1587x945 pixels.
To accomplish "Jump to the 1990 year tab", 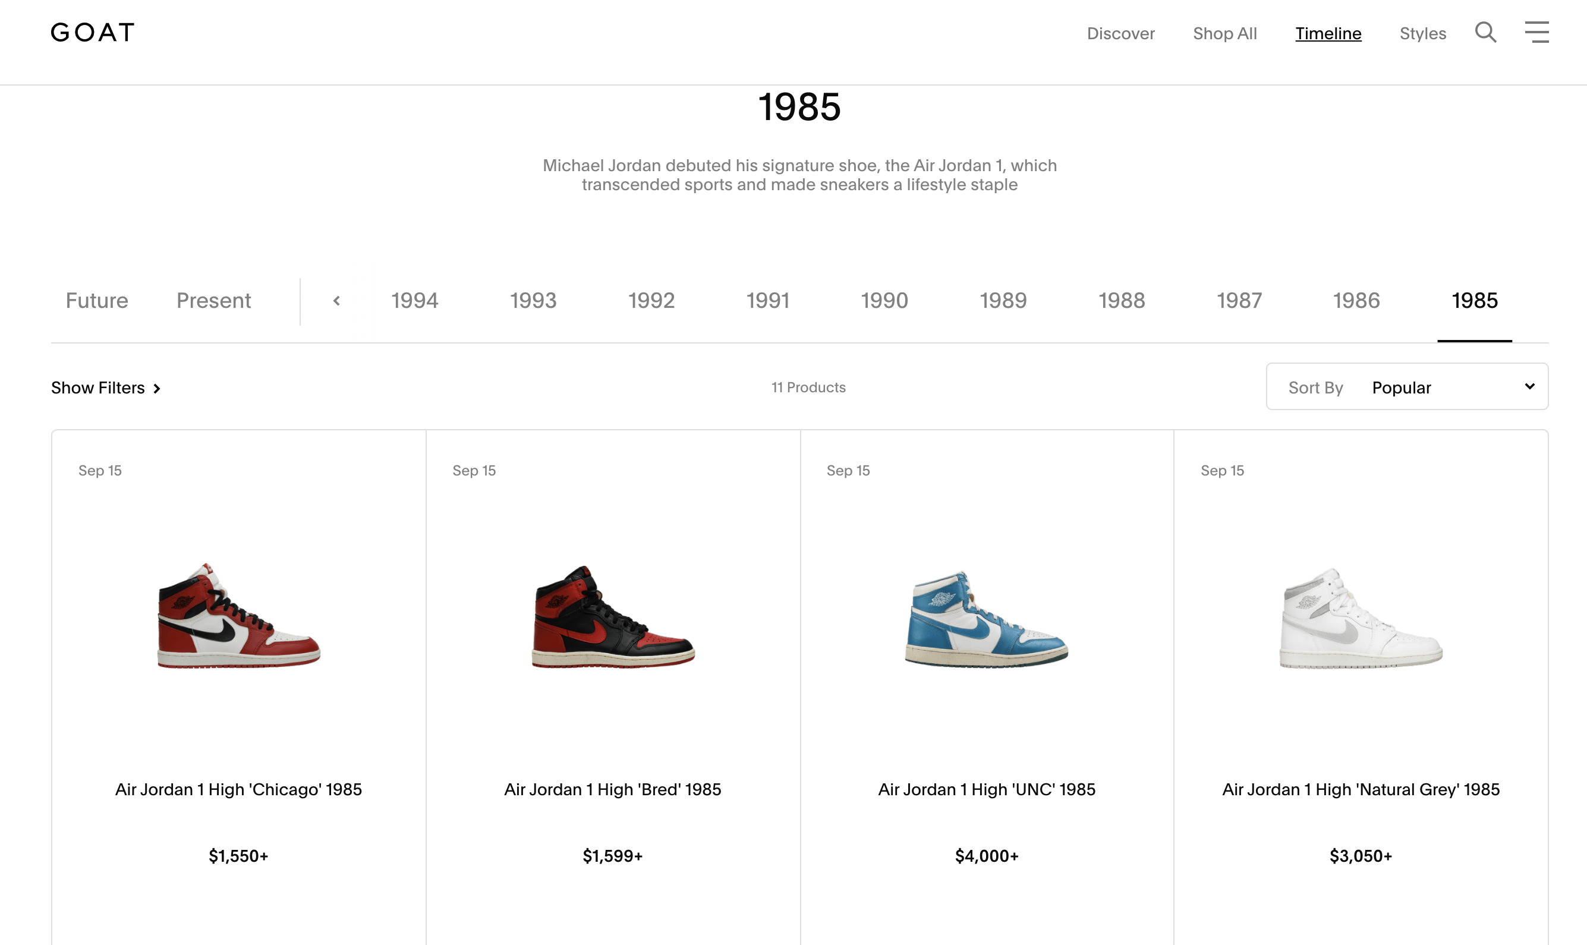I will point(884,301).
